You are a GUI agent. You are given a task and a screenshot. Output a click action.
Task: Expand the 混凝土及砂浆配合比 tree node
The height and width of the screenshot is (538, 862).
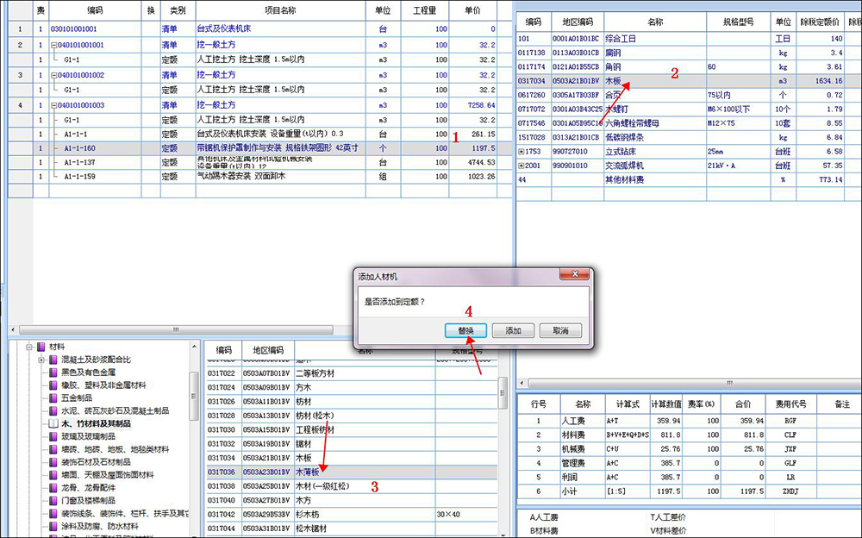[41, 360]
